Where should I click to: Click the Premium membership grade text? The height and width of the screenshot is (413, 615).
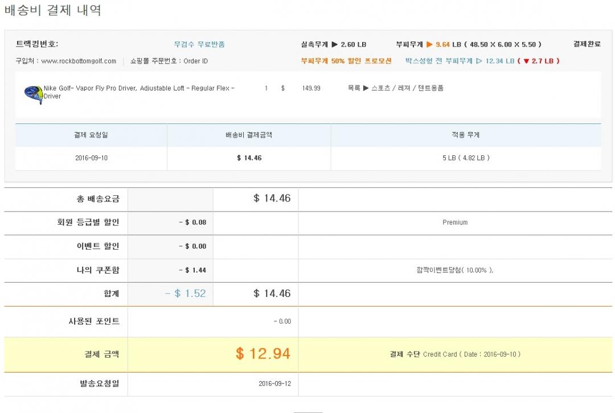[x=455, y=222]
